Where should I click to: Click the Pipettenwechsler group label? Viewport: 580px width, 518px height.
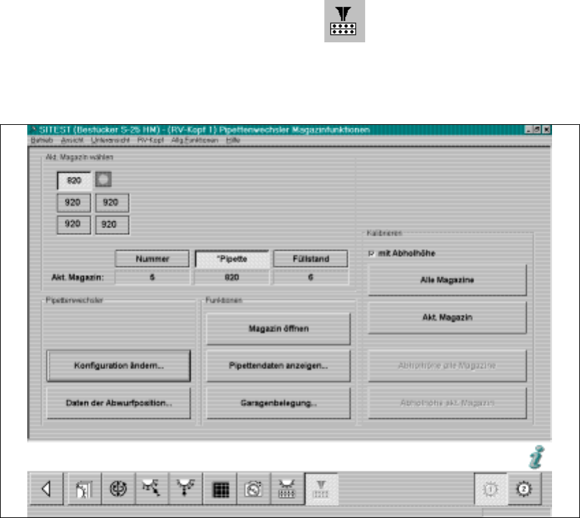click(74, 300)
